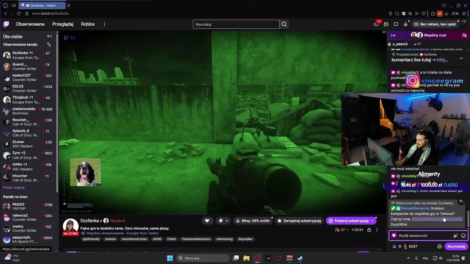Image resolution: width=470 pixels, height=264 pixels.
Task: Open hades1337 channel in sidebar
Action: pos(29,77)
